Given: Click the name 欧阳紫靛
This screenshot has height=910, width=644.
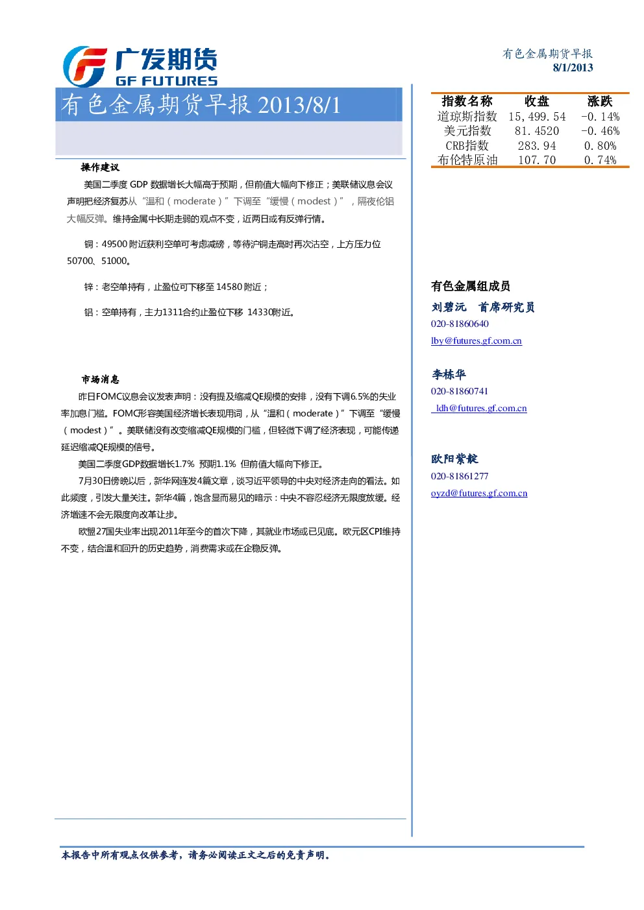Looking at the screenshot, I should (454, 459).
